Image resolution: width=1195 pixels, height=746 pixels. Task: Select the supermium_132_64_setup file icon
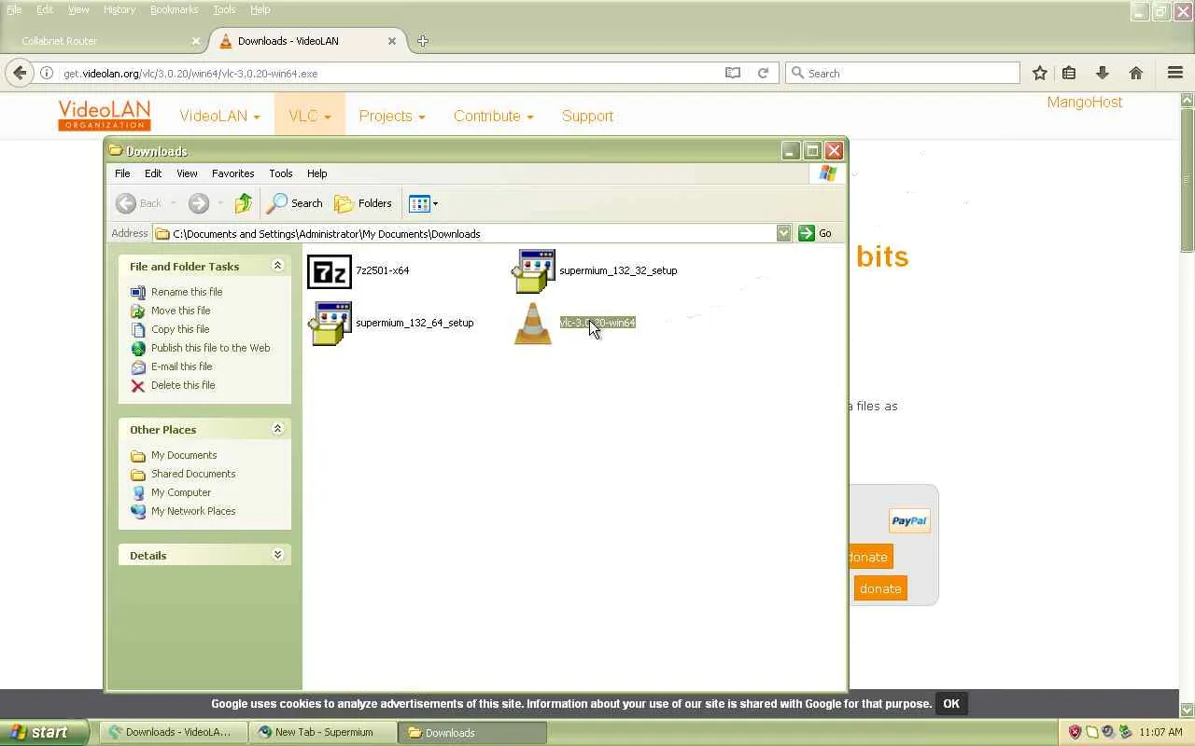pos(330,324)
